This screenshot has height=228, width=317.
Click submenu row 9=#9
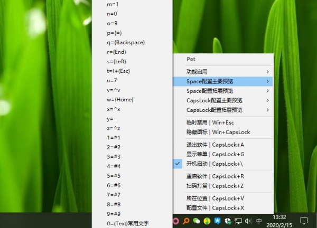[x=132, y=214]
